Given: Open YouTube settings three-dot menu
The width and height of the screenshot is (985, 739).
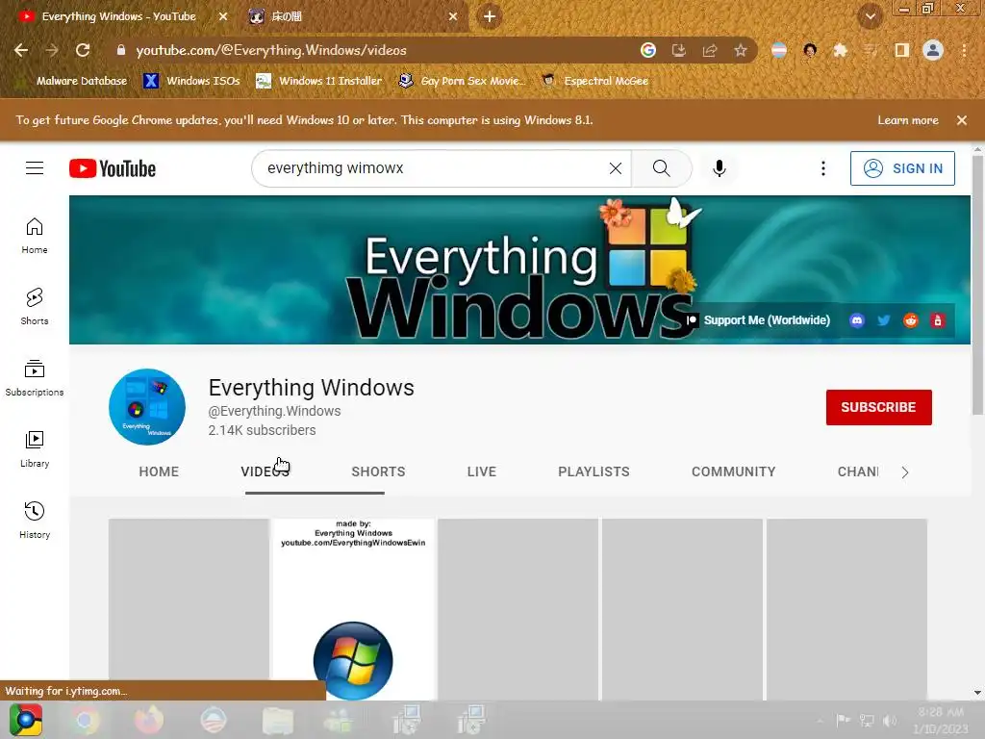Looking at the screenshot, I should click(x=823, y=168).
